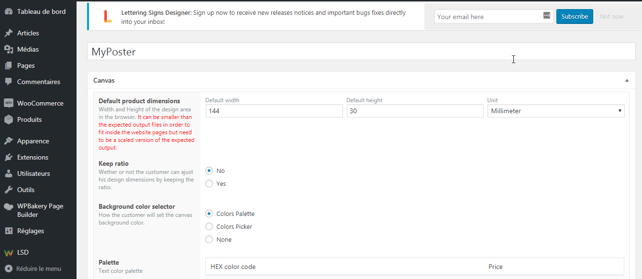Choose None for background color selector
This screenshot has height=279, width=642.
[x=209, y=239]
